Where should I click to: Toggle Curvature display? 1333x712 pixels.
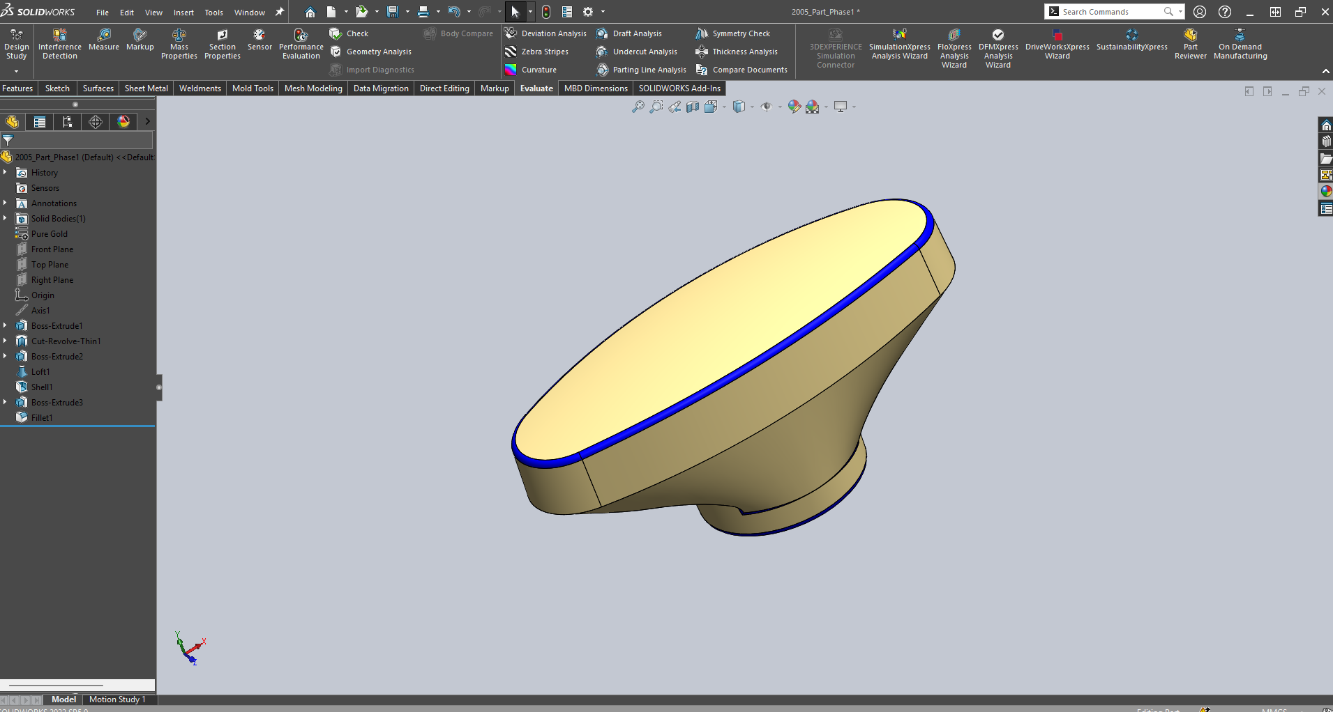coord(531,70)
